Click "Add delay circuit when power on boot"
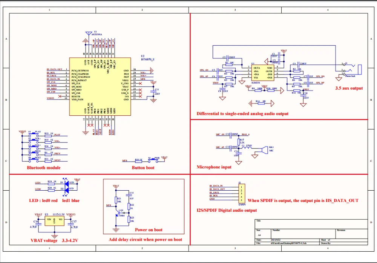 (x=145, y=239)
